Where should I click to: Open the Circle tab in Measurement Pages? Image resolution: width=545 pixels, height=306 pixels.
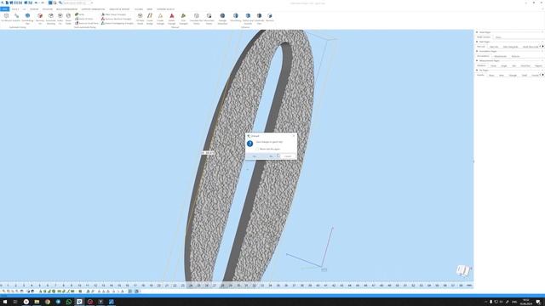493,65
